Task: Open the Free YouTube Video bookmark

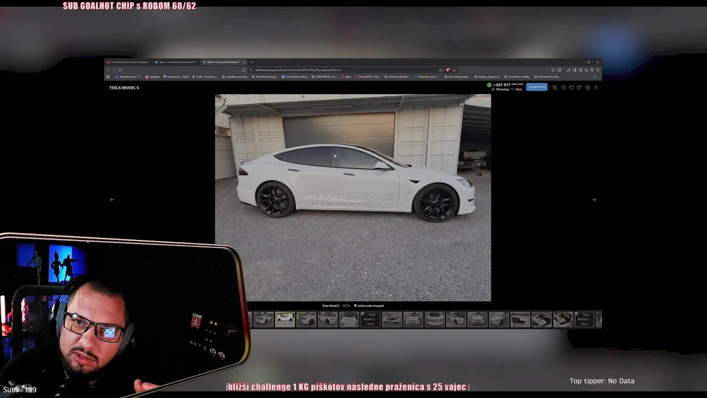Action: pos(294,77)
